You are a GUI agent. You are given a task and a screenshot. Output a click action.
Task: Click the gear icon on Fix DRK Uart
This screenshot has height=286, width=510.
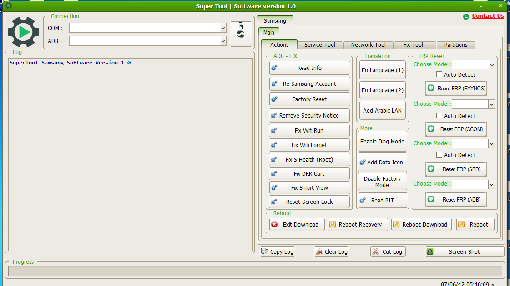[274, 174]
